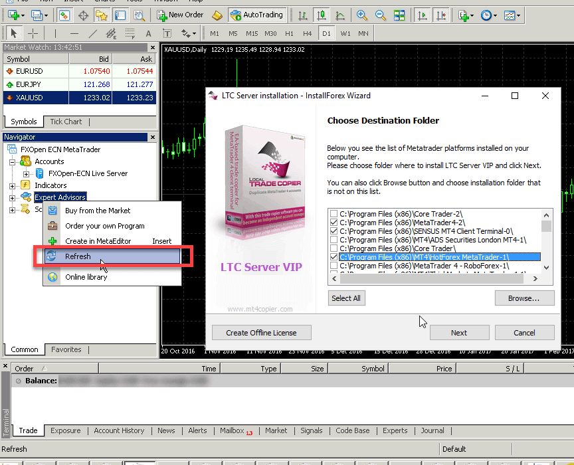Uncheck HotForex MetaTrader-1 folder checkbox
The image size is (574, 465).
pos(334,257)
